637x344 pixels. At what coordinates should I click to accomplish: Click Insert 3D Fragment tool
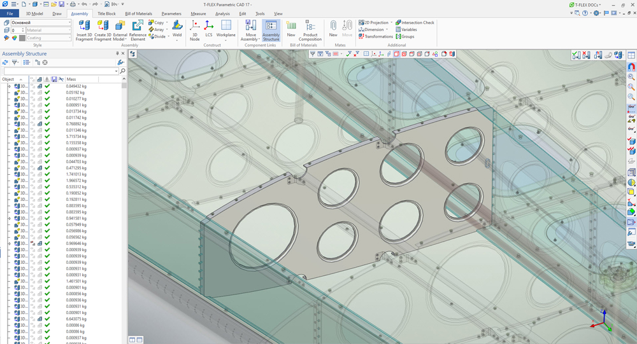click(84, 31)
